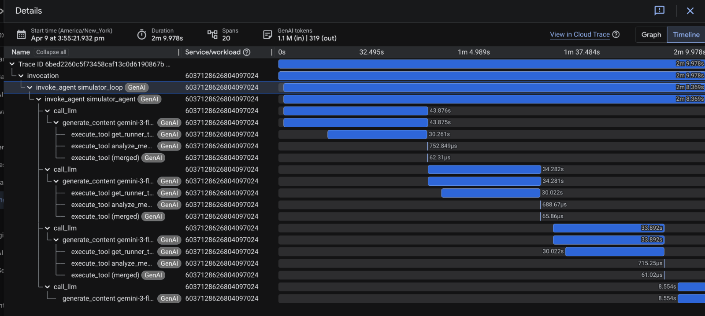Collapse the Trace ID root node
The width and height of the screenshot is (705, 316).
pos(12,64)
